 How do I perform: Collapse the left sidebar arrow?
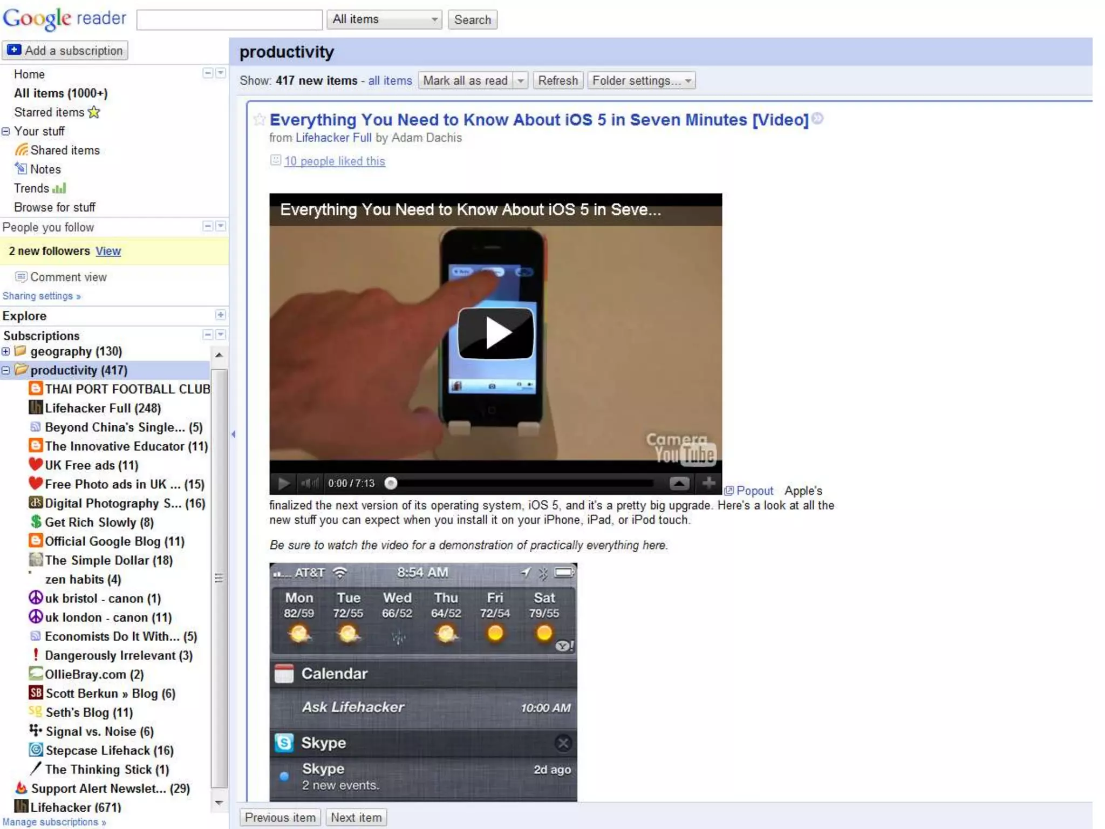[233, 434]
